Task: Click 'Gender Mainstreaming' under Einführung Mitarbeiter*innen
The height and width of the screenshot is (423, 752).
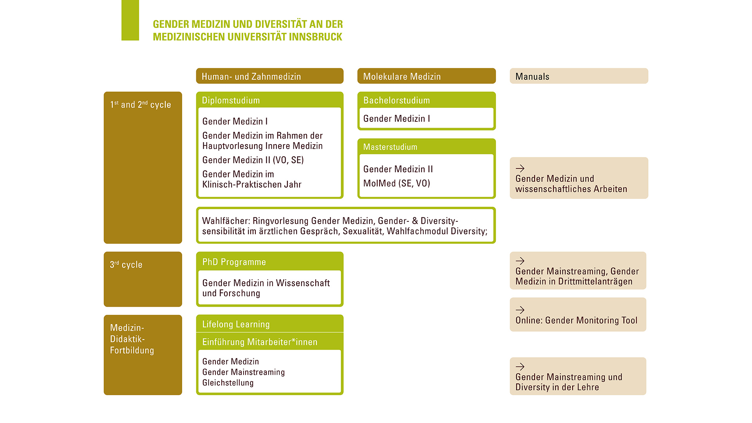Action: (243, 372)
